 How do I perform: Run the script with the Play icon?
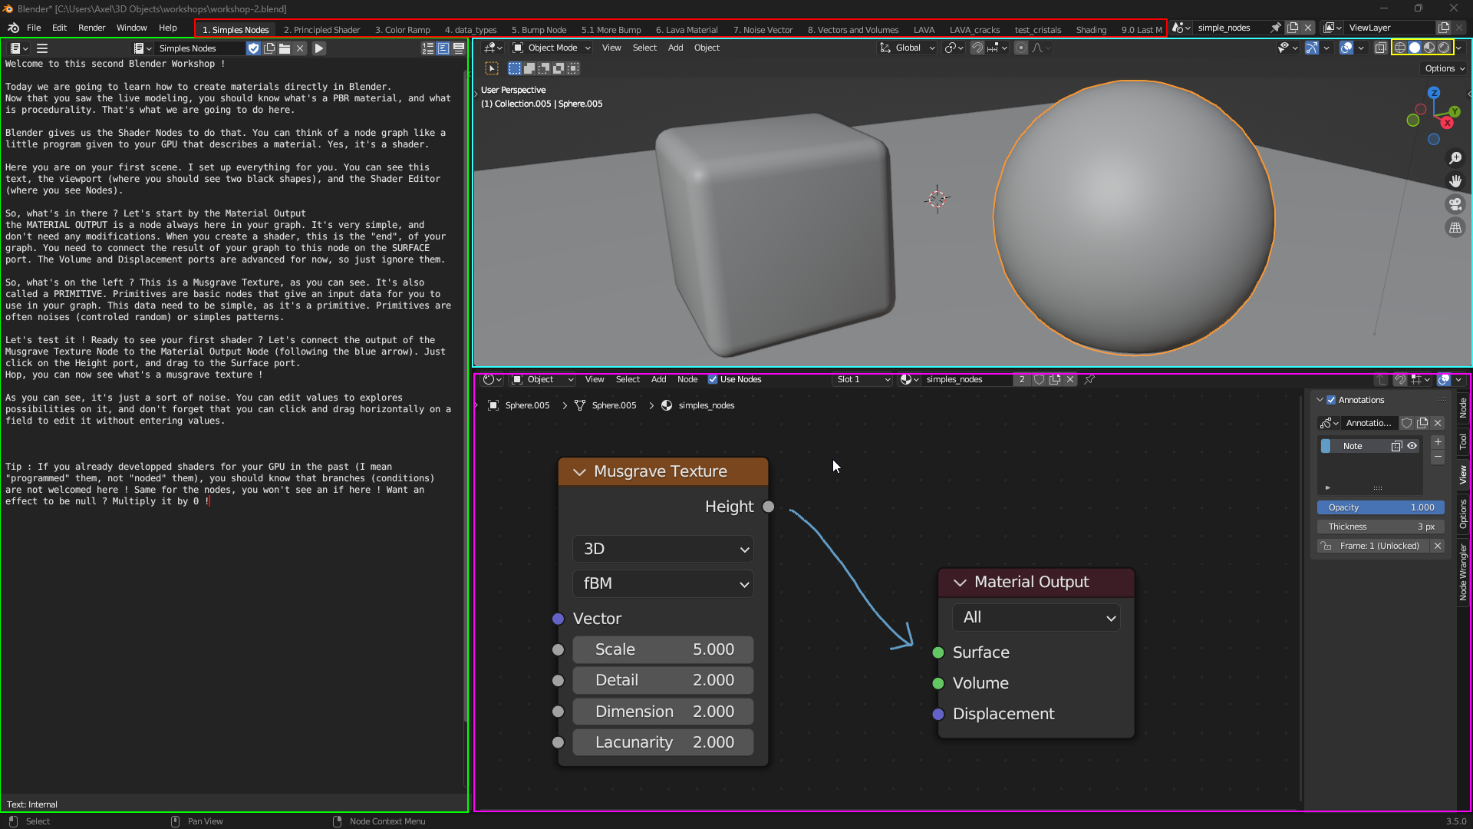coord(318,48)
